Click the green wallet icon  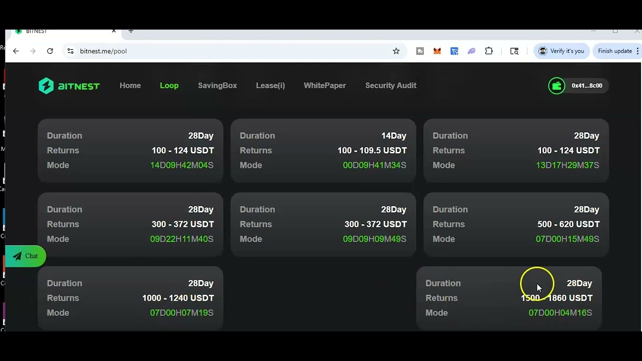(x=557, y=86)
